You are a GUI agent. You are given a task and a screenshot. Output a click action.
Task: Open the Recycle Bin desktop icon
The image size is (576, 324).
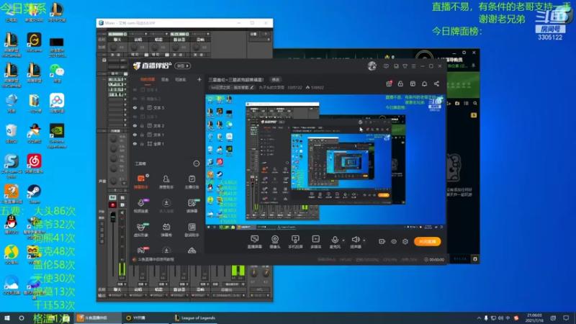[x=12, y=133]
